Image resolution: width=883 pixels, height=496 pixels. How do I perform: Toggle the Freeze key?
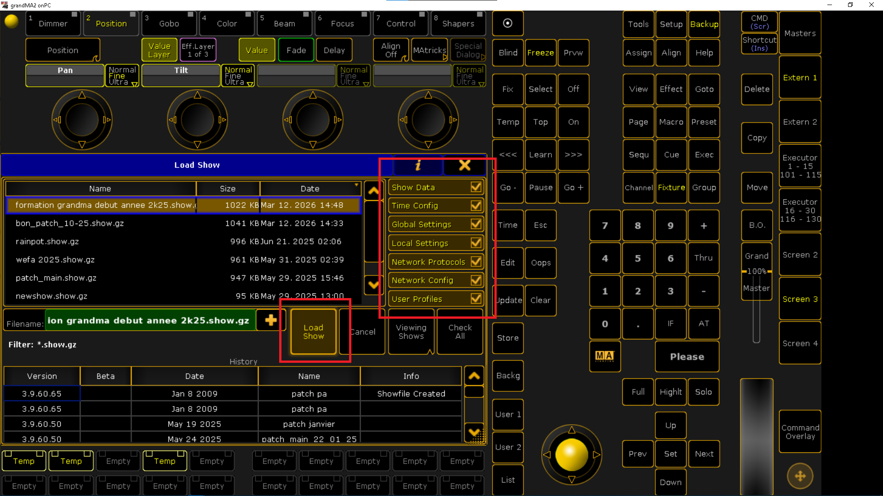pos(540,53)
